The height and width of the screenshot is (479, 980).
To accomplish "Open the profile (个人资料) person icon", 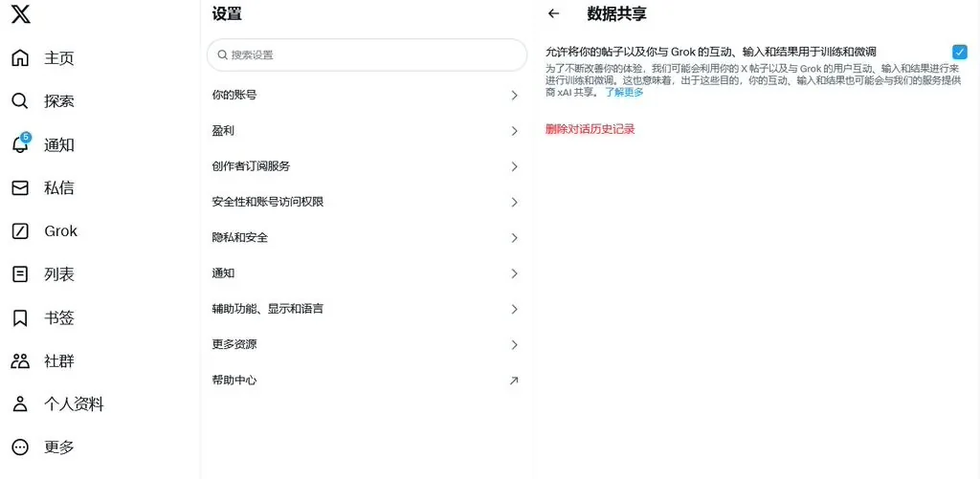I will click(x=21, y=404).
